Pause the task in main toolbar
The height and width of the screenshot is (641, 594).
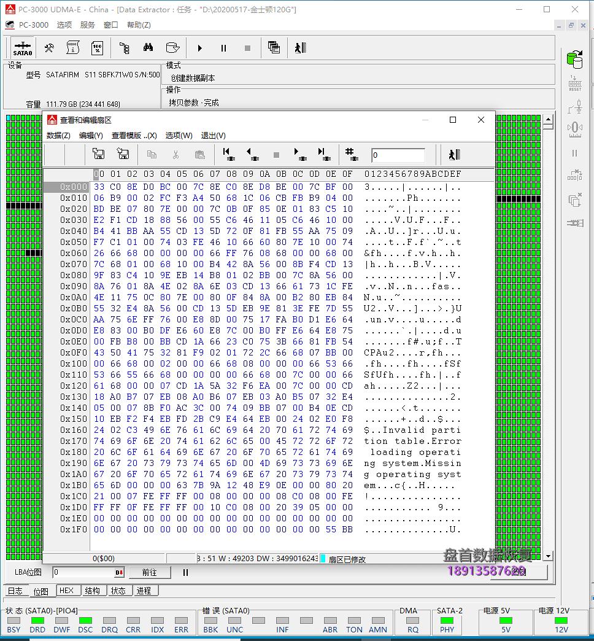pos(223,49)
